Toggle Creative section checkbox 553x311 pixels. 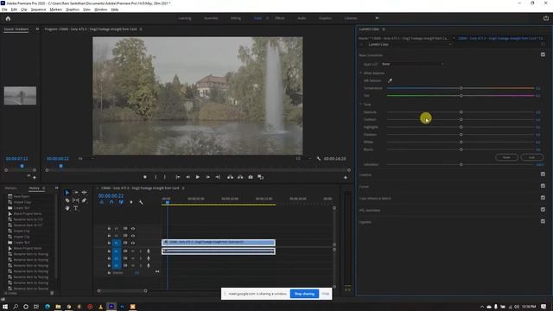543,175
